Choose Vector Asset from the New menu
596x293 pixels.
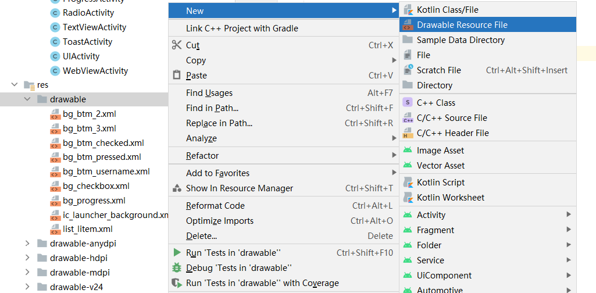440,165
